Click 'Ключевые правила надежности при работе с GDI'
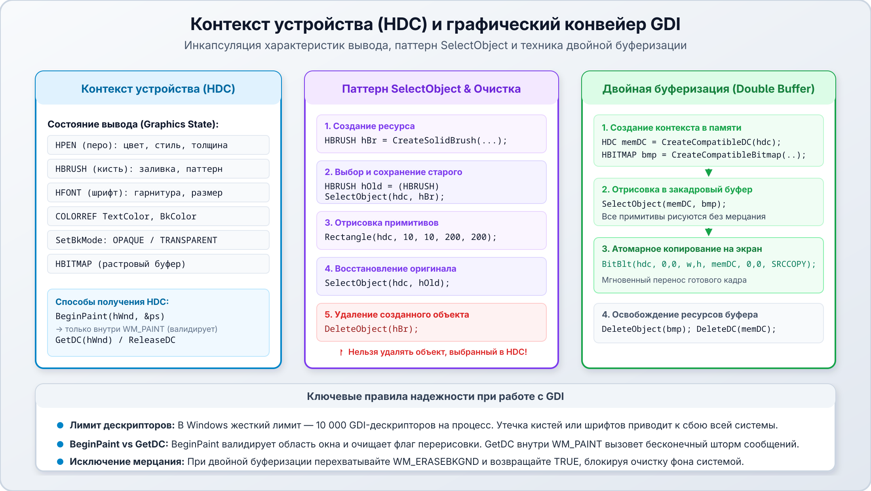The height and width of the screenshot is (491, 871). [435, 396]
